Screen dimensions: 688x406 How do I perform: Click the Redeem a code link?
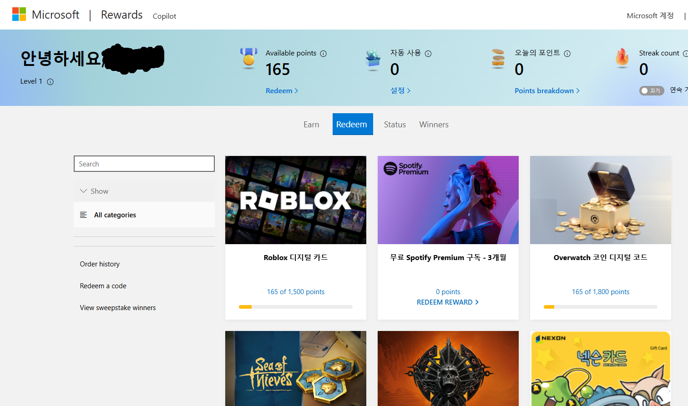tap(103, 286)
